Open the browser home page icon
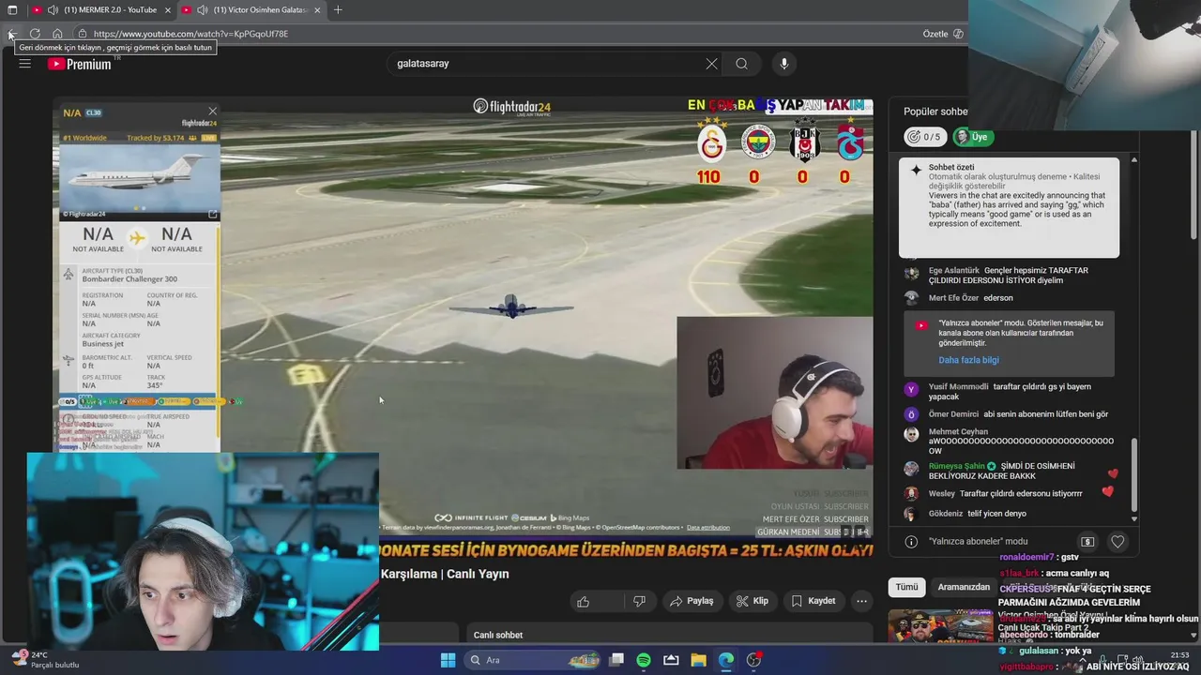This screenshot has height=675, width=1201. [57, 34]
